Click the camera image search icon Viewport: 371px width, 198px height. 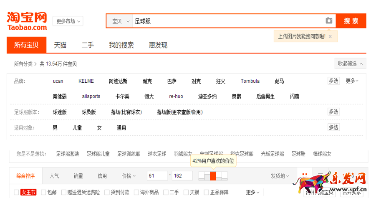(x=329, y=21)
